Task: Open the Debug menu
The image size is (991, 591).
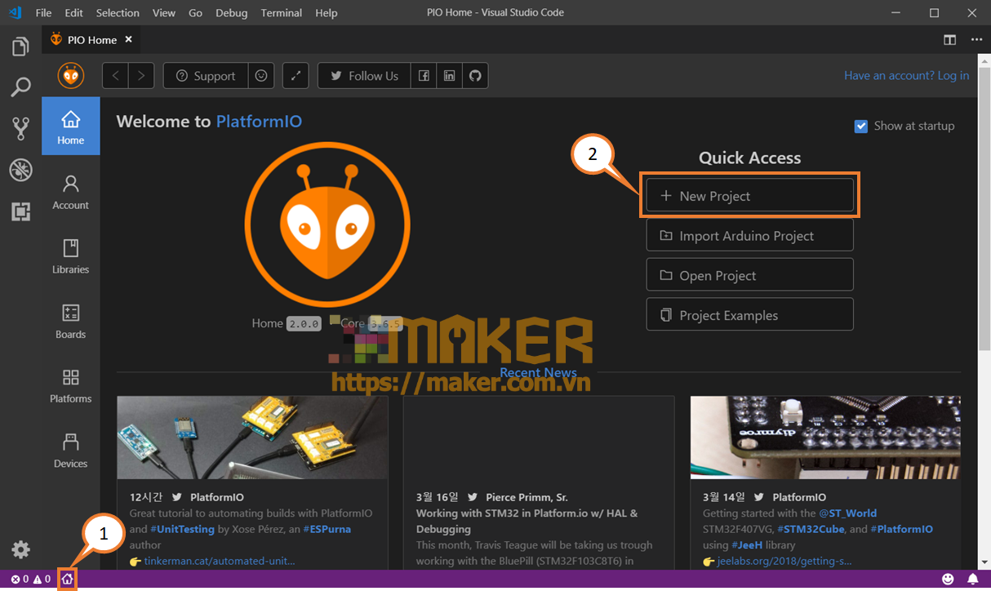Action: click(232, 12)
